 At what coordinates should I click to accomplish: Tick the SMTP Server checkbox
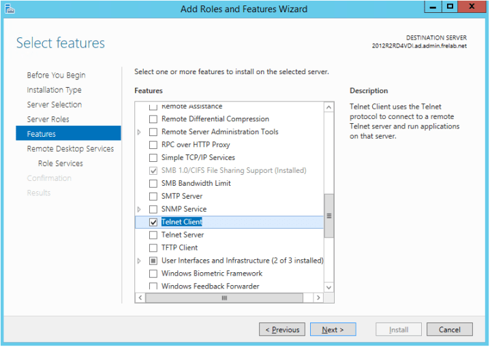153,197
